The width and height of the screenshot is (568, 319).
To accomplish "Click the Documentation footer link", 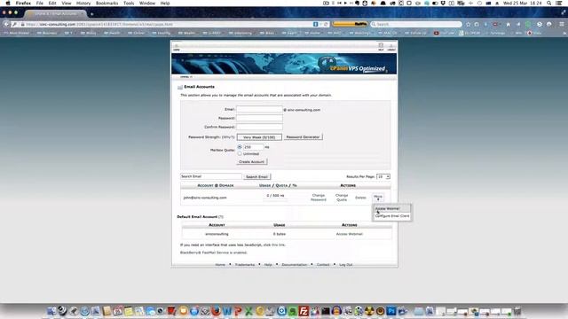I will click(x=294, y=265).
